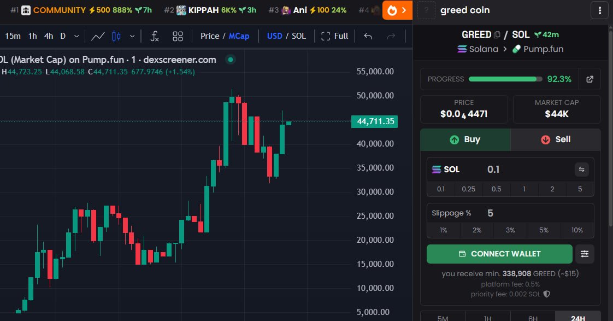Screen dimensions: 613x321
Task: Click the 42m token age label
Action: pyautogui.click(x=546, y=35)
